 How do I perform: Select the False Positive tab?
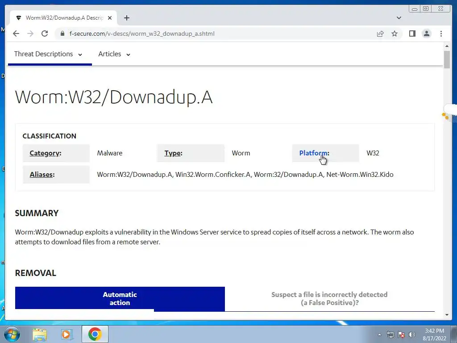[x=329, y=299]
